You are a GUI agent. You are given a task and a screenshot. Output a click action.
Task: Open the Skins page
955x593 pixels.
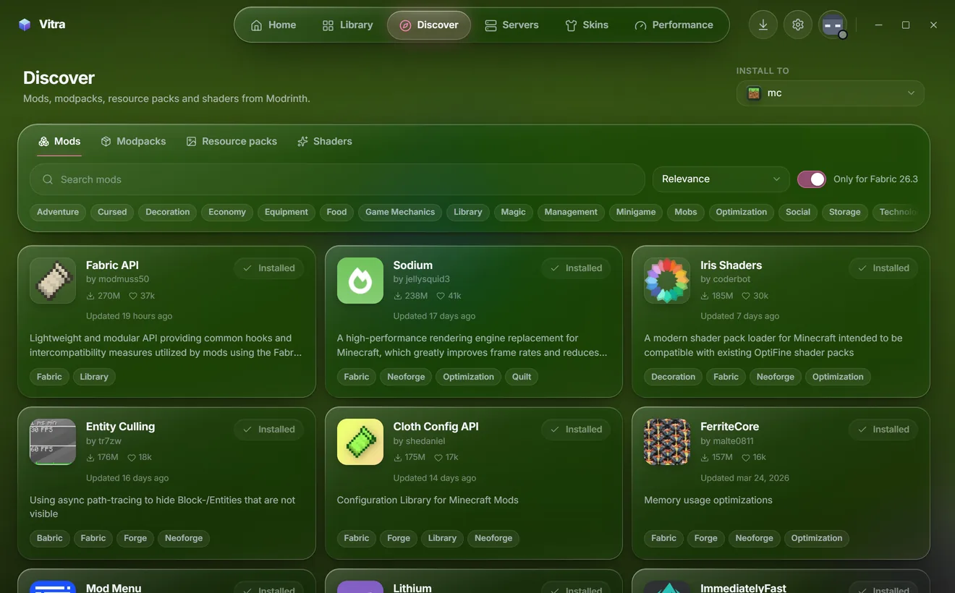pyautogui.click(x=587, y=25)
